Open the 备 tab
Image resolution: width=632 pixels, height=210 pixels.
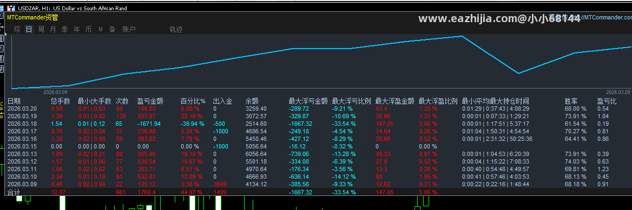tap(112, 29)
